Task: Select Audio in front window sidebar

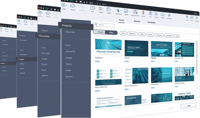Action: click(68, 70)
